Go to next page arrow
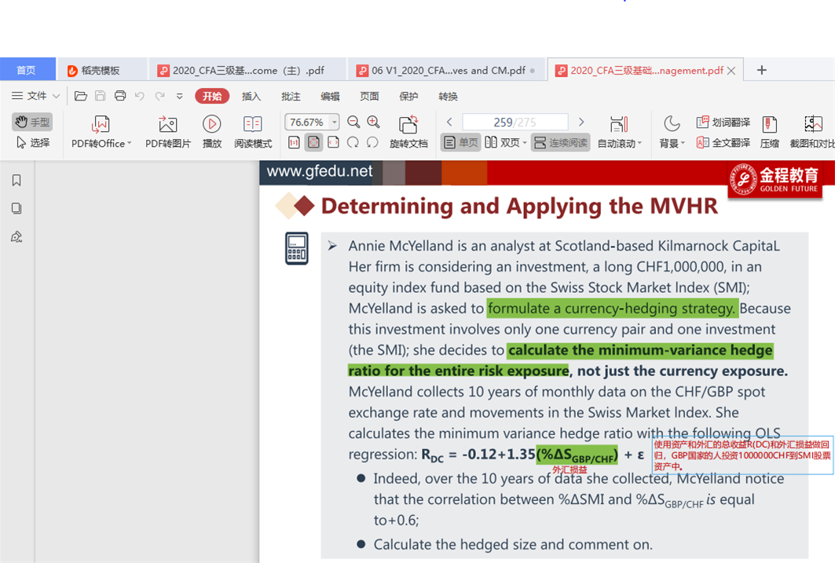Image resolution: width=835 pixels, height=563 pixels. [581, 122]
